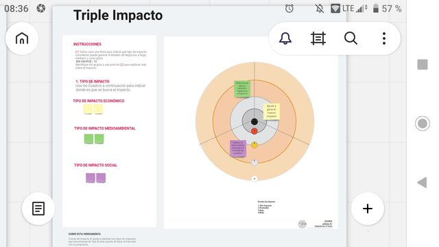Select the white dot at the circle's bottom edge
Image resolution: width=439 pixels, height=247 pixels.
tap(254, 178)
